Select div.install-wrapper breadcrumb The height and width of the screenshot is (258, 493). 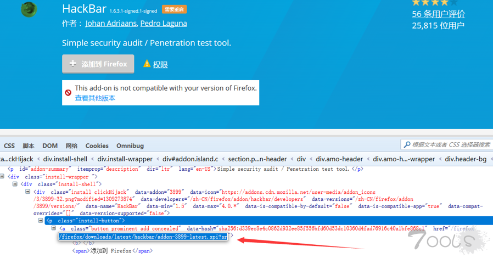125,159
